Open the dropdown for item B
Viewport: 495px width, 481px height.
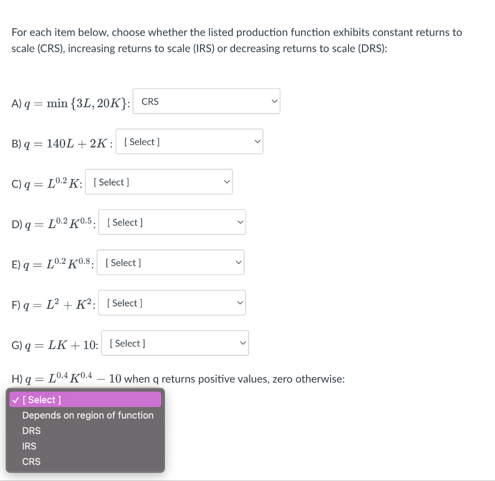[x=189, y=141]
